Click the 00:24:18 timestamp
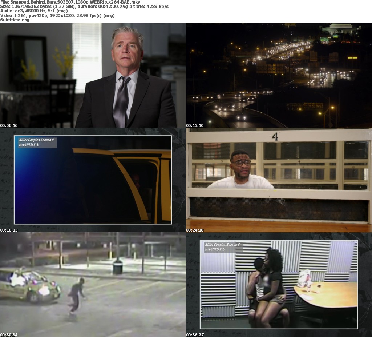372x337 pixels. (195, 230)
